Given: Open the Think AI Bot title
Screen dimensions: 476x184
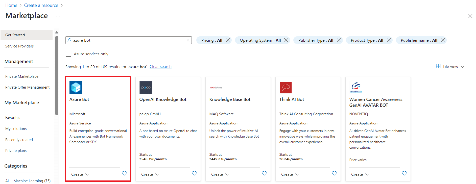Looking at the screenshot, I should pyautogui.click(x=292, y=99).
